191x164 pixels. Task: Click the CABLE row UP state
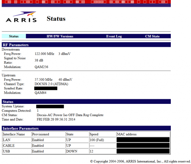click(x=77, y=145)
